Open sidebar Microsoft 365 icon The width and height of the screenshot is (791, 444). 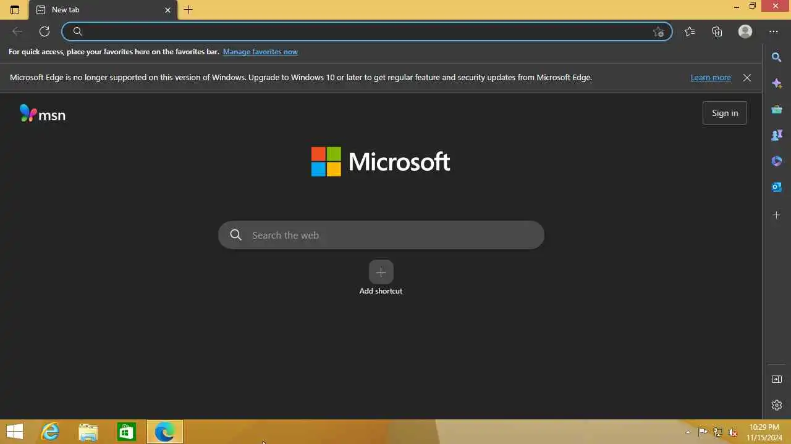pos(777,161)
